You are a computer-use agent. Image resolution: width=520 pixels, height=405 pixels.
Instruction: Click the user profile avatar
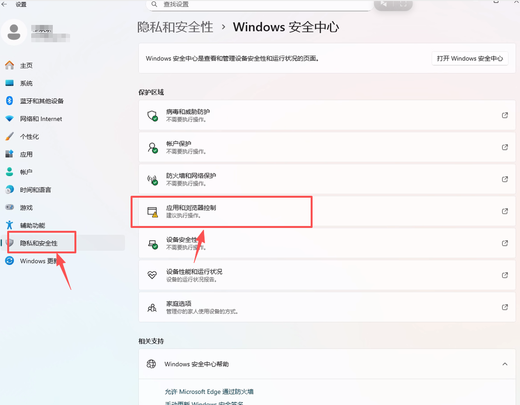(x=14, y=32)
